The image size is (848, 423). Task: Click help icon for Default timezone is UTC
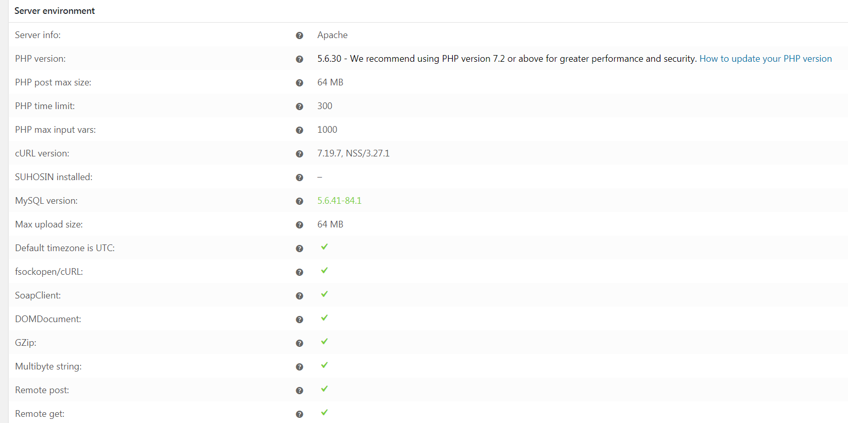tap(299, 249)
